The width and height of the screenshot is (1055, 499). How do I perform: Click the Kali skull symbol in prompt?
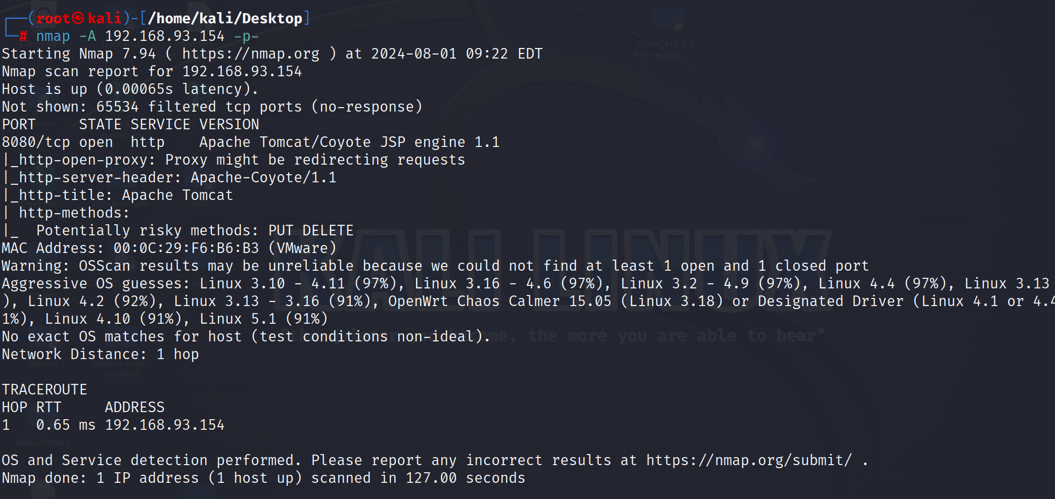(x=78, y=18)
